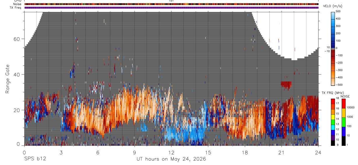Click the 'Range Gate' y-axis label
The width and height of the screenshot is (358, 165).
click(7, 79)
